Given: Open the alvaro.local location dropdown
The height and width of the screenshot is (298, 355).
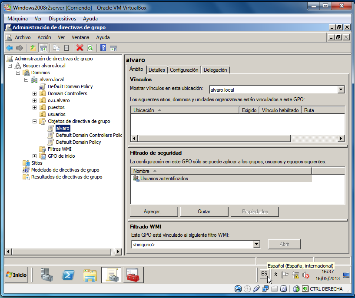Looking at the screenshot, I should 341,90.
